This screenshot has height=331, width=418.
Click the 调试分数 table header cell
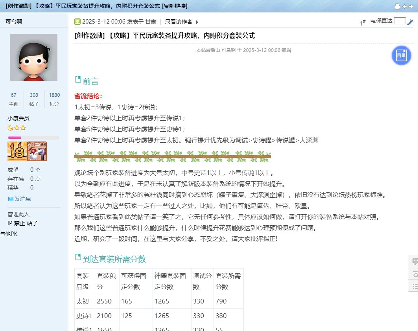point(203,281)
